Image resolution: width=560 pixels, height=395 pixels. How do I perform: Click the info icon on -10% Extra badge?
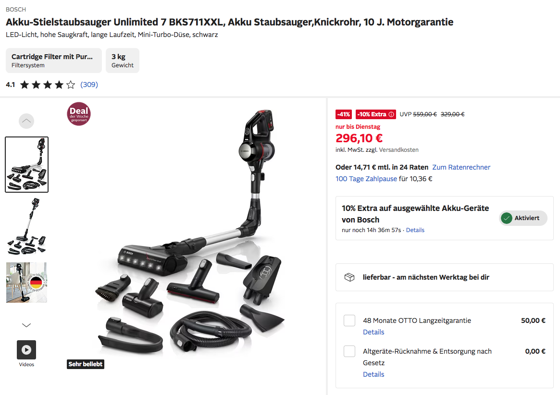(391, 114)
